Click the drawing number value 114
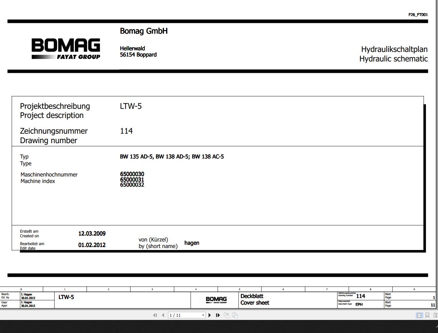 click(x=126, y=131)
